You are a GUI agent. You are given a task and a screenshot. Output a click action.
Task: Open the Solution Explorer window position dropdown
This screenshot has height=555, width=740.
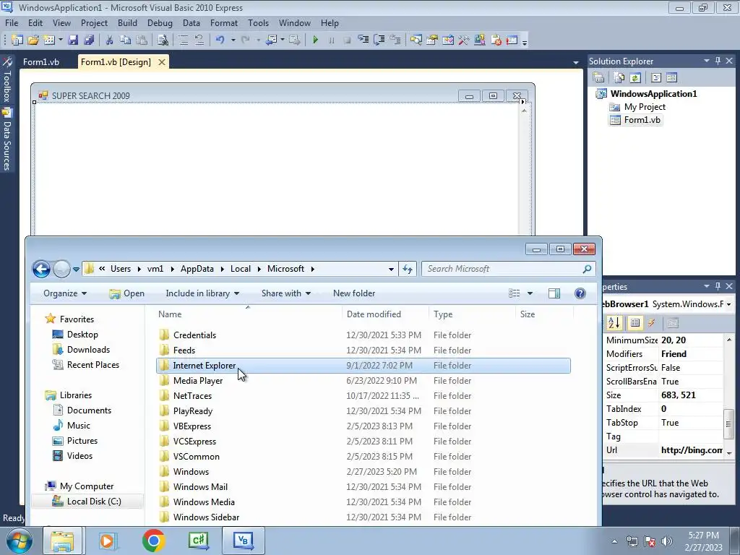pos(707,61)
